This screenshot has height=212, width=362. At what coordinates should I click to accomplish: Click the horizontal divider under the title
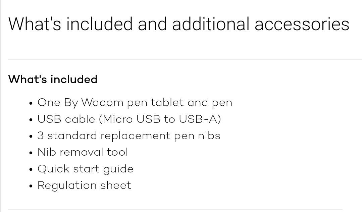185,59
